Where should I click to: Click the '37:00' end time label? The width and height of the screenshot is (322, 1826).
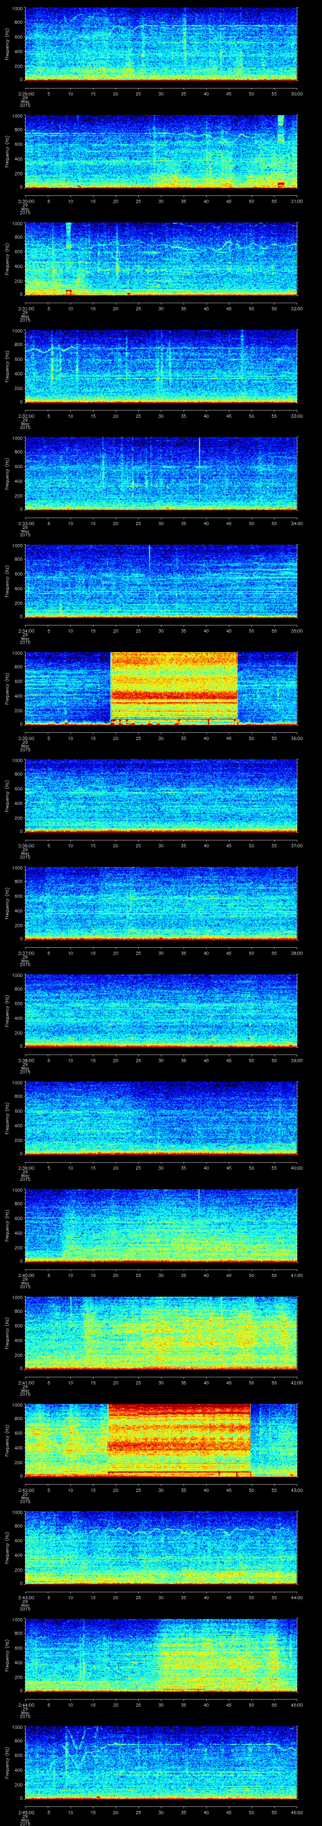pos(297,846)
